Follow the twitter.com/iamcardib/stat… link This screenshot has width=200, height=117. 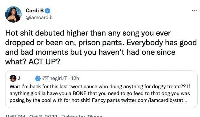154,100
